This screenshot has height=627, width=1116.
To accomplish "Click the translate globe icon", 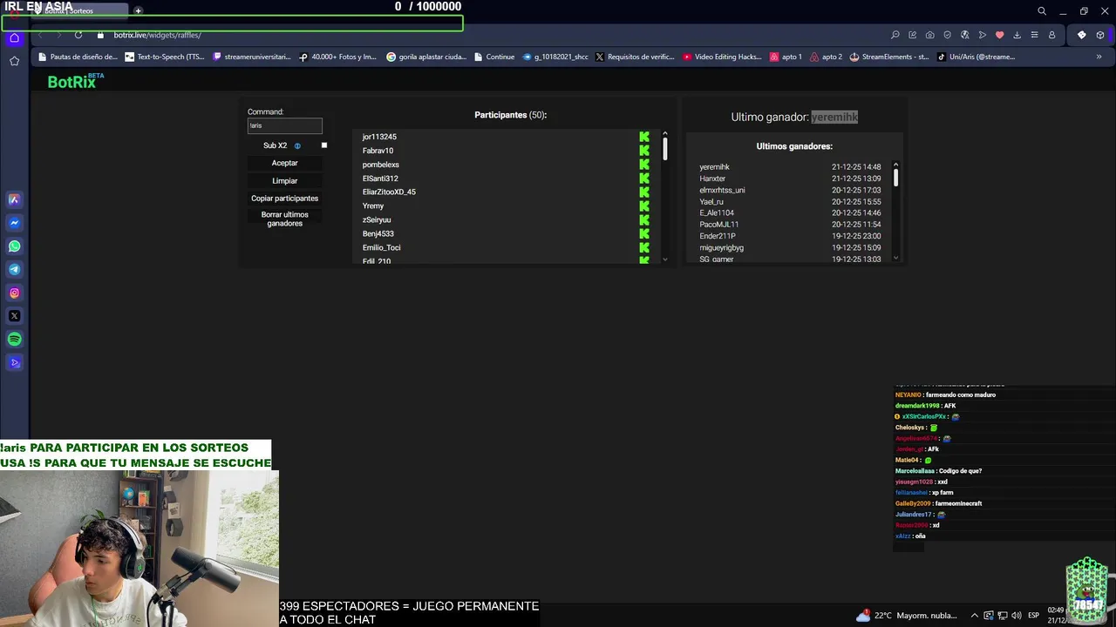I will click(965, 35).
